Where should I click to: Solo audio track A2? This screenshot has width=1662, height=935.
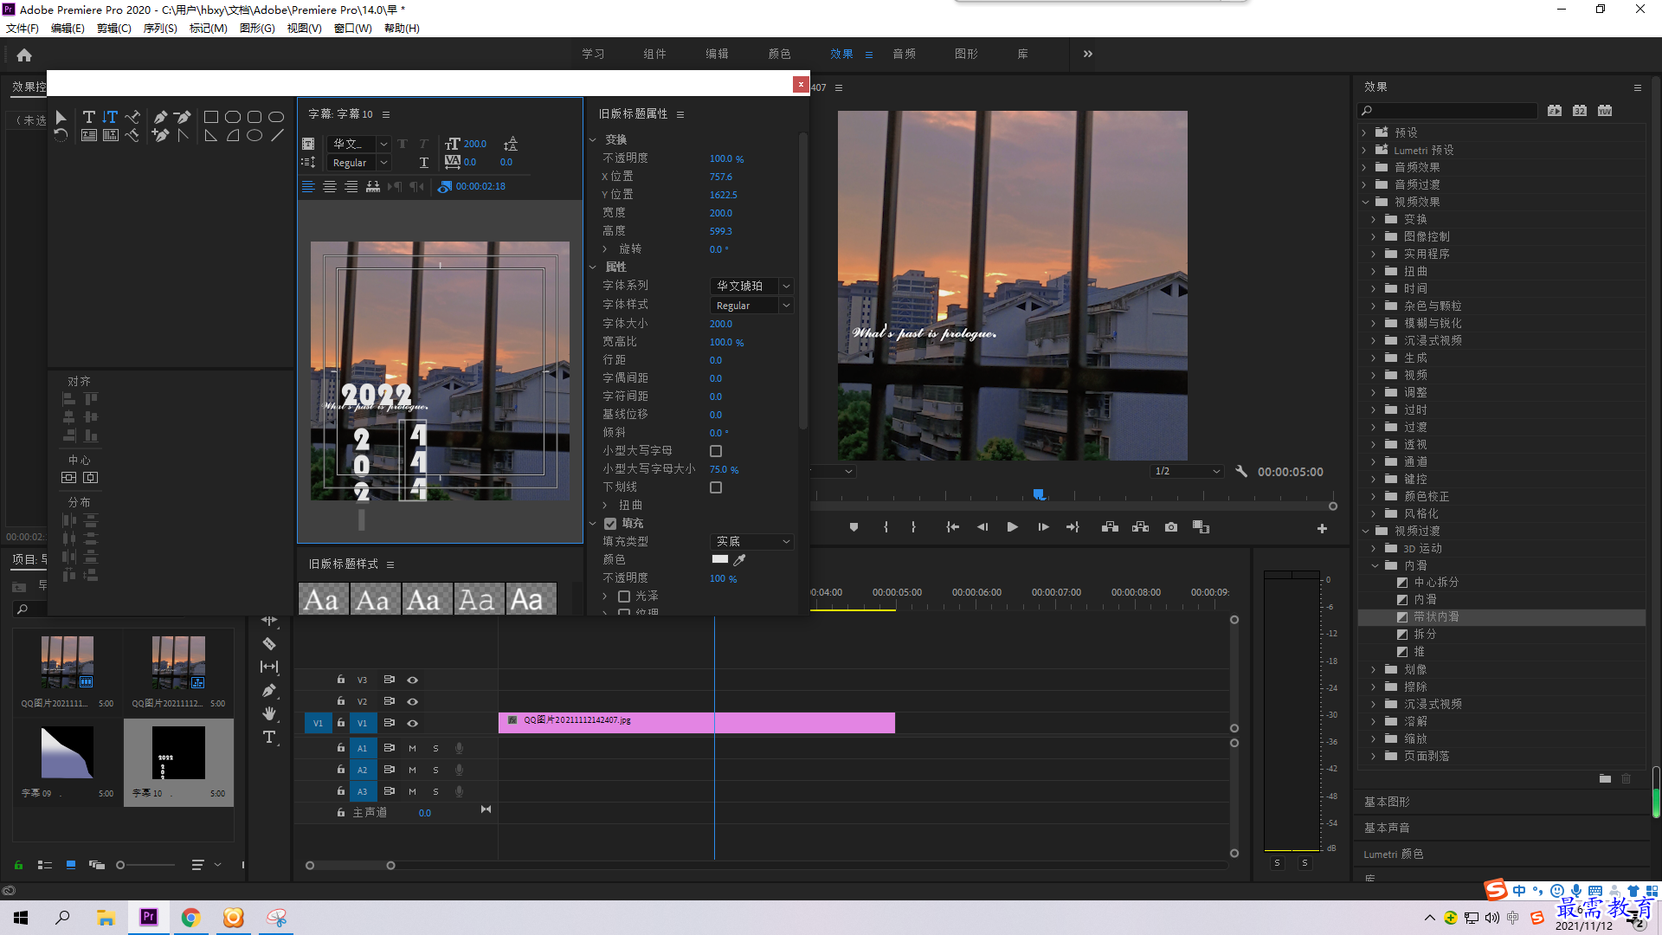[x=435, y=770]
